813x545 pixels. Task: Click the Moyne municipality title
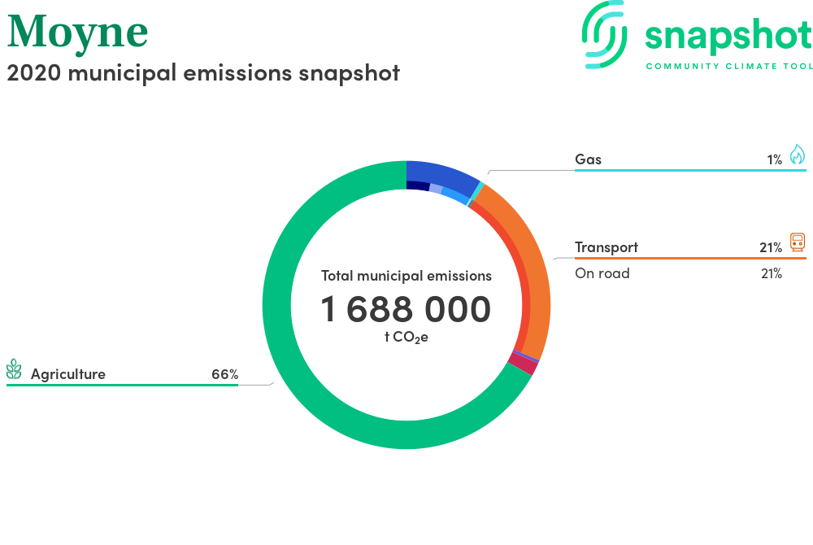click(x=78, y=31)
